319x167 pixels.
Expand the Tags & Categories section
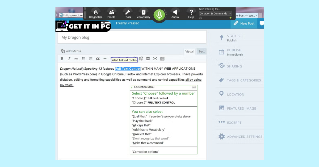tap(240, 80)
